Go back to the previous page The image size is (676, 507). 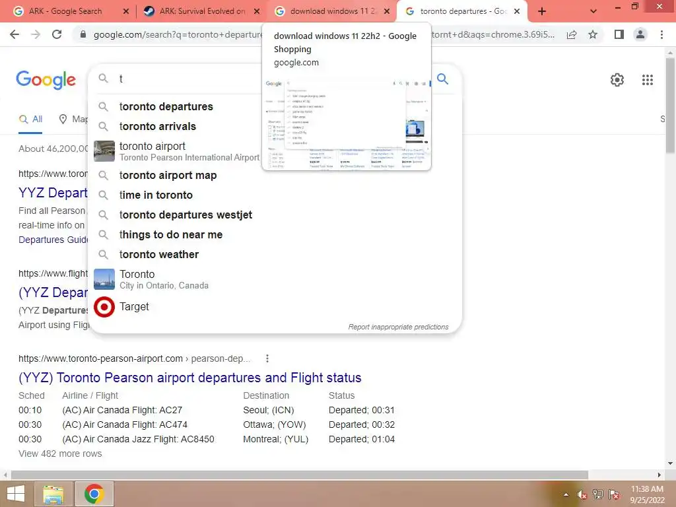click(15, 34)
